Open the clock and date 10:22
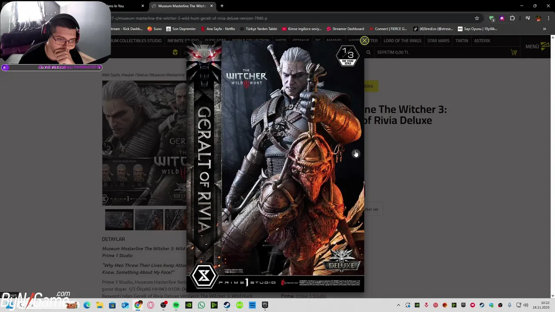Screen dimensions: 555x312 [541, 305]
